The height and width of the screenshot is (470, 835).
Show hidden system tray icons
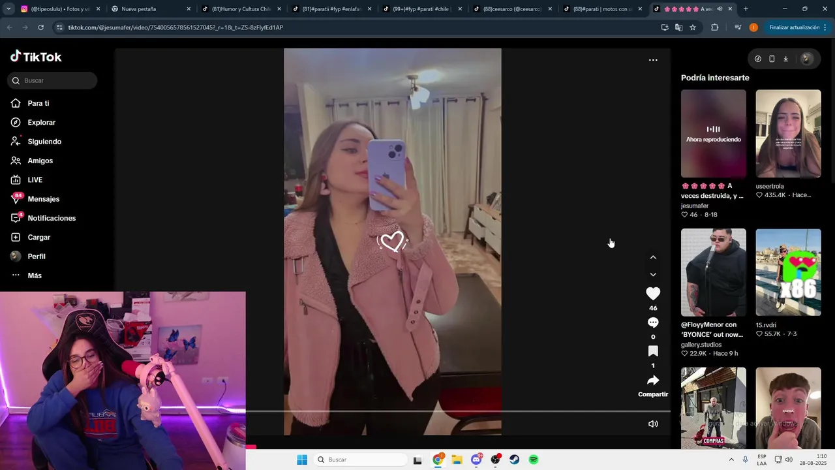tap(731, 460)
